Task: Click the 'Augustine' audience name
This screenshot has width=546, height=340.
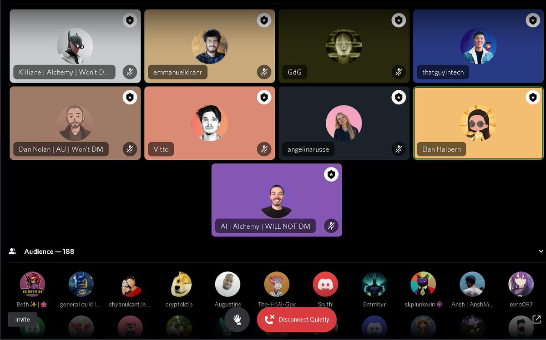Action: point(227,305)
